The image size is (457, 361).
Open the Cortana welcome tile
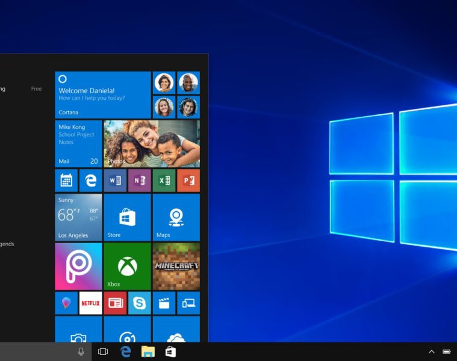[102, 94]
